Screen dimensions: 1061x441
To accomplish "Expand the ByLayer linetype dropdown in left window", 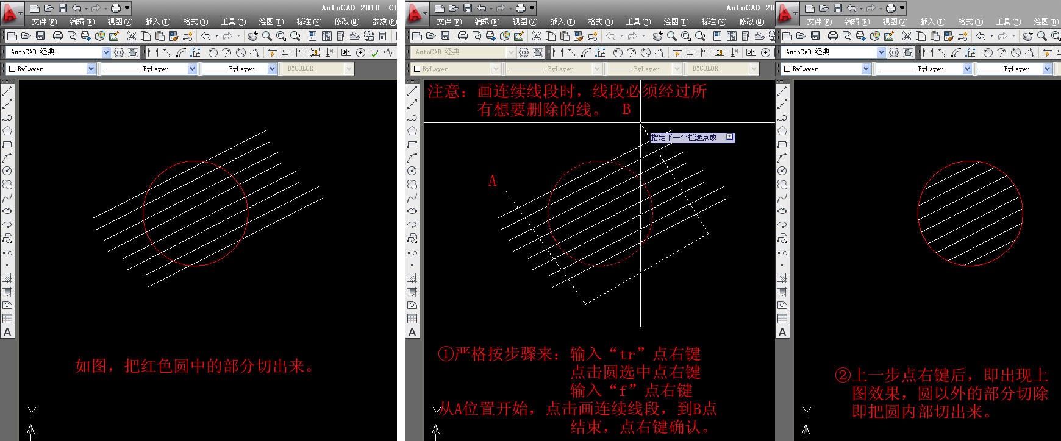I will [192, 69].
